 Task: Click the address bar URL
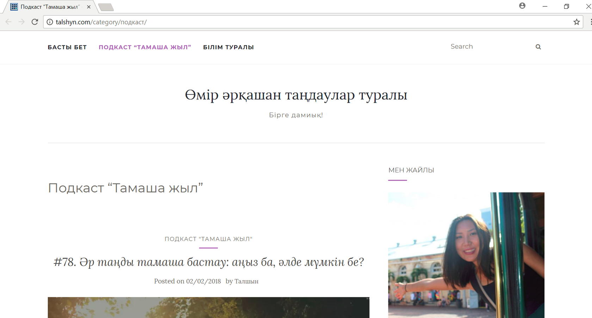pos(101,22)
